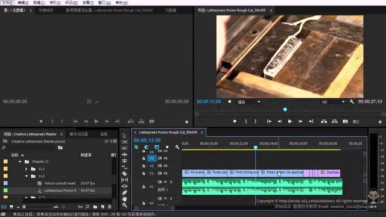The height and width of the screenshot is (217, 386).
Task: Toggle V2 track eye visibility
Action: [166, 166]
